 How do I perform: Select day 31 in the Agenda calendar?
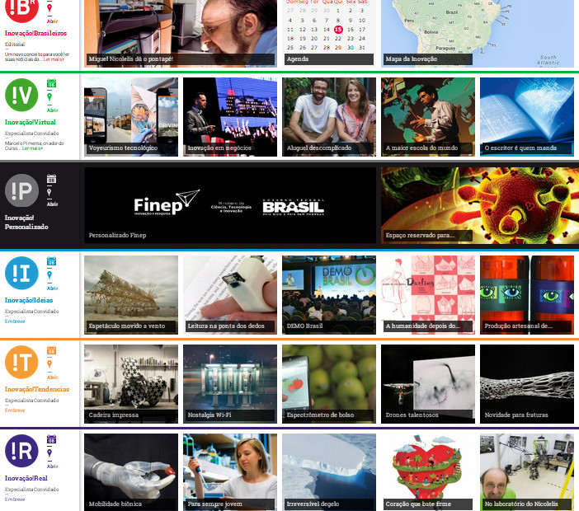click(x=362, y=48)
